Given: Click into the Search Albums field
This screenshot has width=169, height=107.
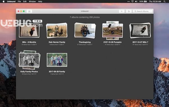Looking at the screenshot, I should point(143,11).
